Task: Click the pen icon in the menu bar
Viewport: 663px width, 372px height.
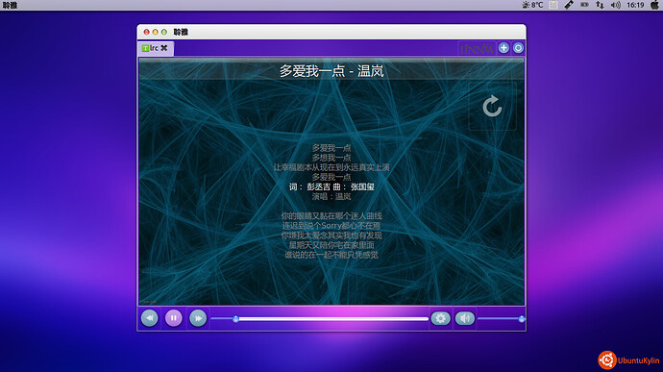Action: pyautogui.click(x=569, y=5)
